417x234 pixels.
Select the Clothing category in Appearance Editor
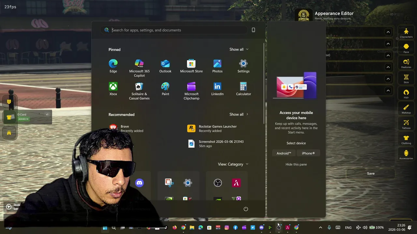pos(406,139)
